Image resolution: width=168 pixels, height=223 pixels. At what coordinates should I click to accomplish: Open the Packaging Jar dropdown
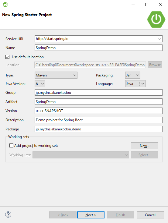click(133, 75)
